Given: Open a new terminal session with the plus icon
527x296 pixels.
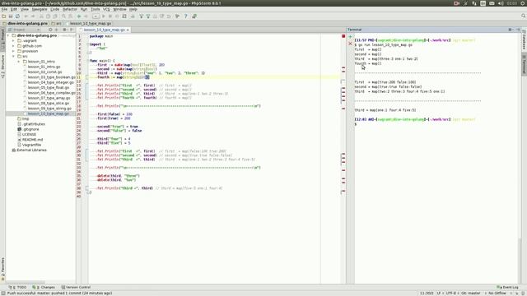Looking at the screenshot, I should tap(350, 36).
